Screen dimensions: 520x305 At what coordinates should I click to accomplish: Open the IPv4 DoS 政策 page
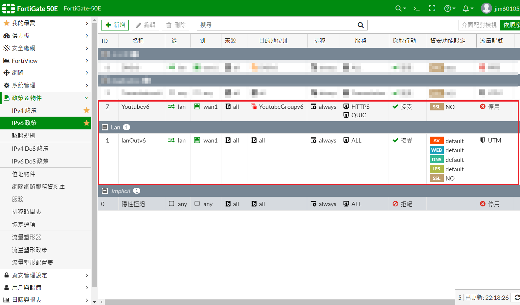[x=30, y=148]
